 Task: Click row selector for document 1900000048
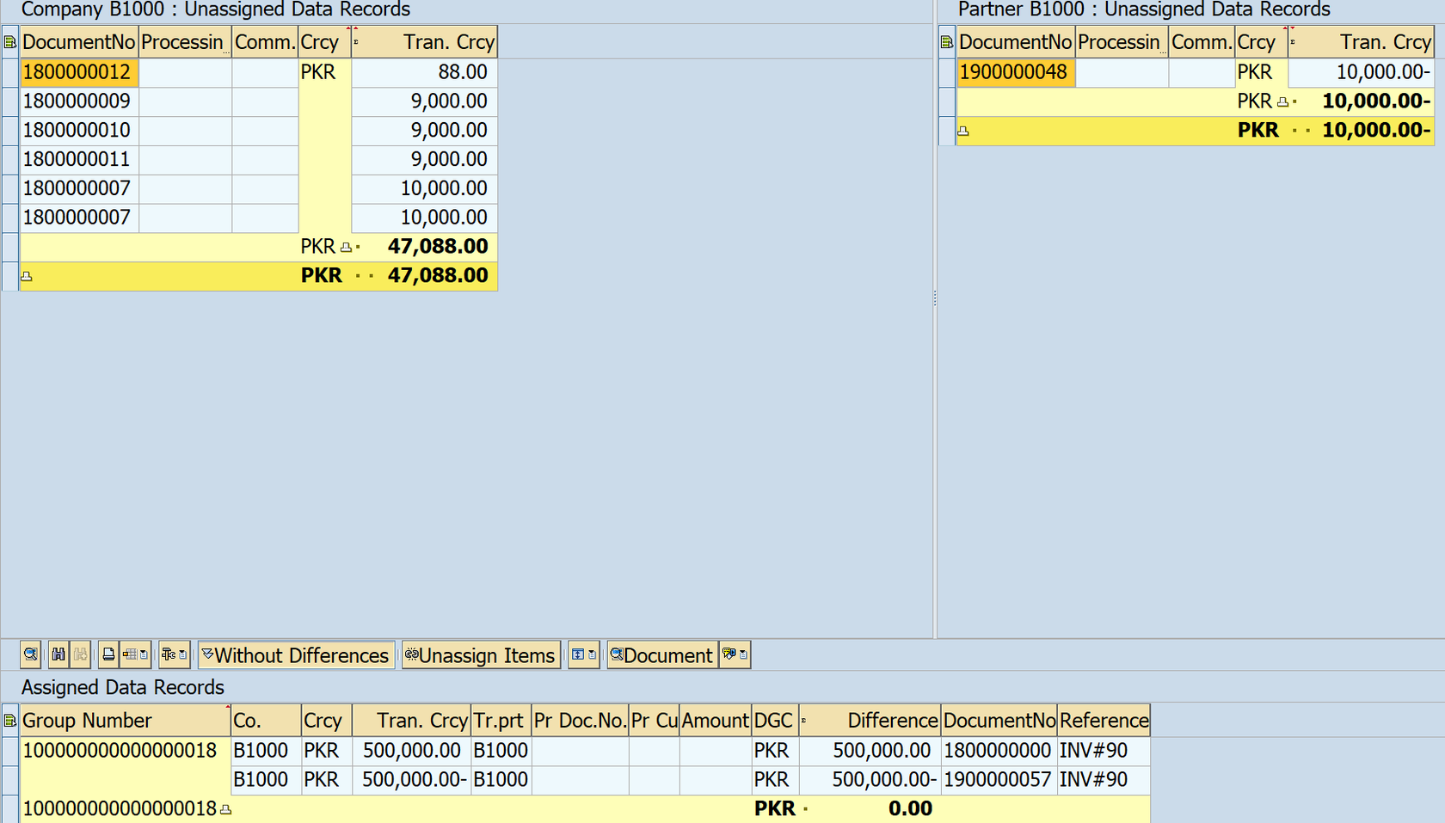click(947, 72)
